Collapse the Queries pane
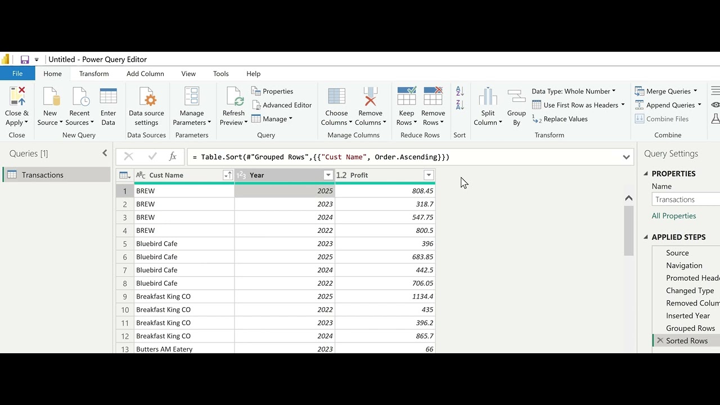The width and height of the screenshot is (720, 405). click(105, 153)
